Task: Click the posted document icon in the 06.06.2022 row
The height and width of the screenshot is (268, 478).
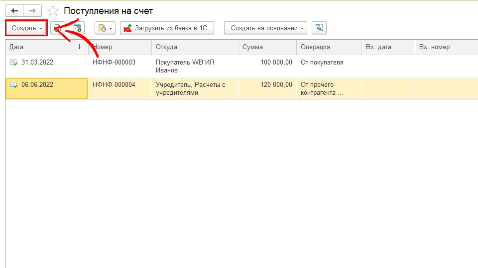Action: coord(13,85)
